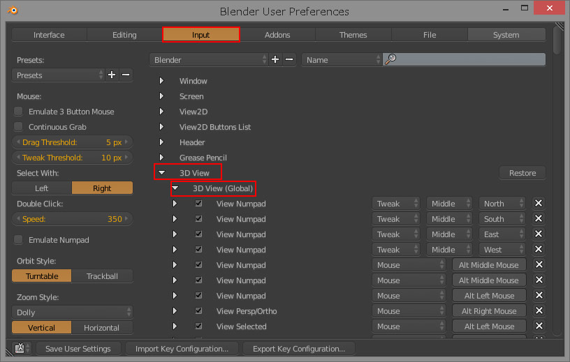Expand the Grease Pencil keymap category
Screen dimensions: 570x362
pyautogui.click(x=161, y=157)
